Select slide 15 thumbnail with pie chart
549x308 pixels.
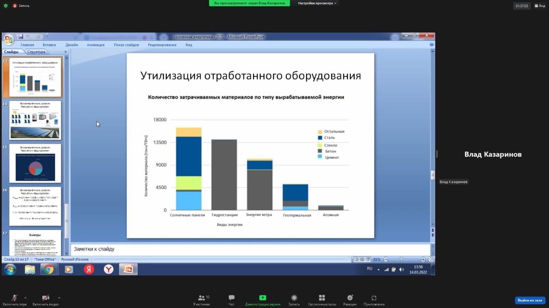pyautogui.click(x=35, y=163)
